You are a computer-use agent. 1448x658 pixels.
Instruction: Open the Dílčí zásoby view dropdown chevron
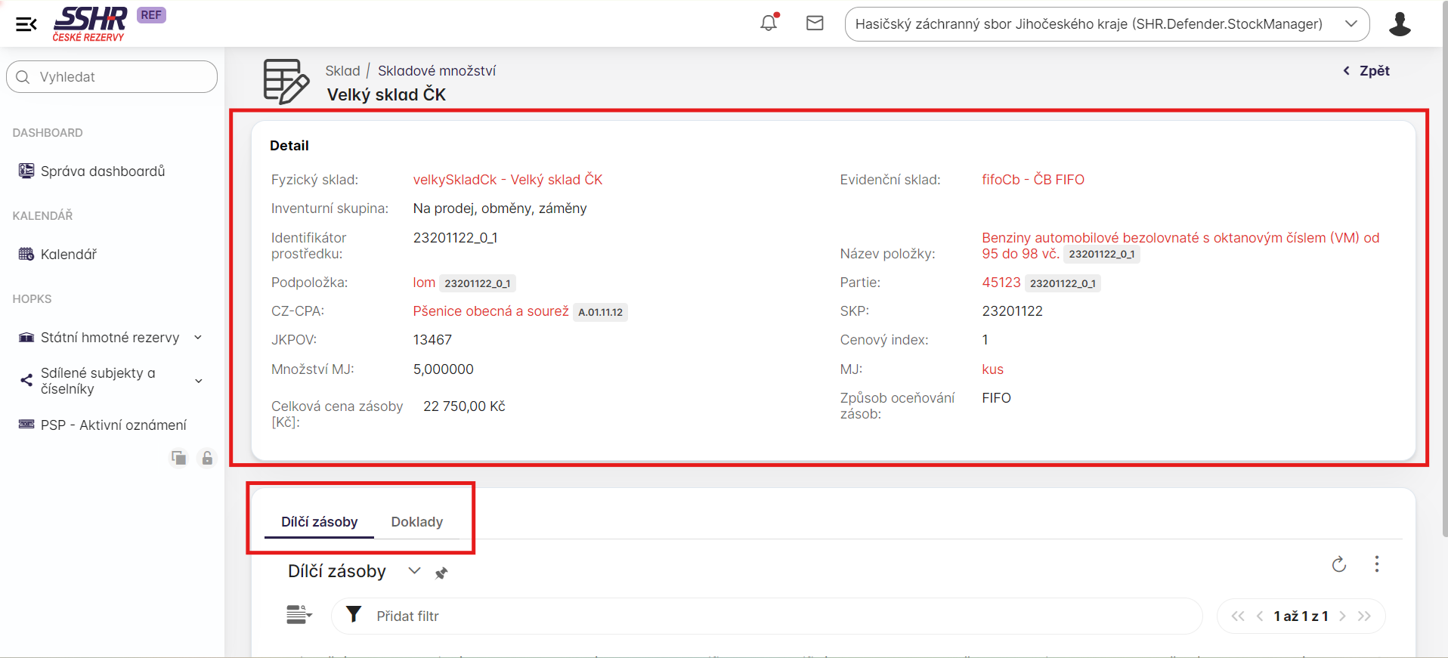coord(414,571)
